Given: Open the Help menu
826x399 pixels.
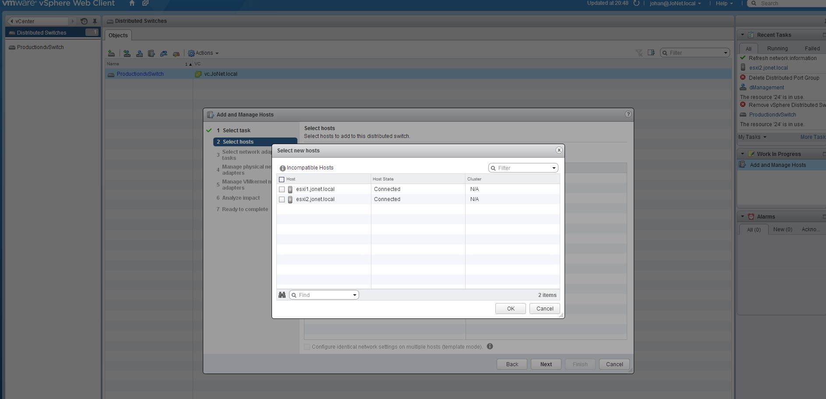Looking at the screenshot, I should click(x=724, y=4).
